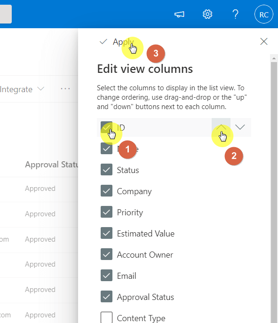Select the Company column row label
The image size is (278, 323).
[134, 191]
